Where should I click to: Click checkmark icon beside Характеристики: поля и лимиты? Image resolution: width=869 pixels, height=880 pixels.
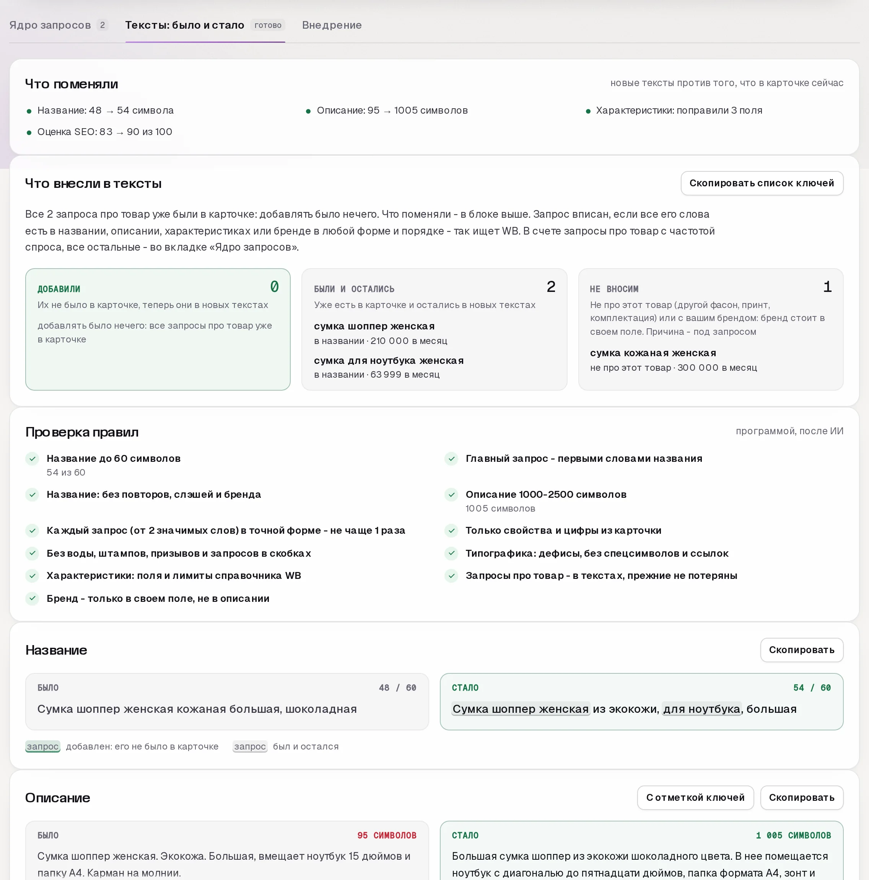(x=33, y=576)
